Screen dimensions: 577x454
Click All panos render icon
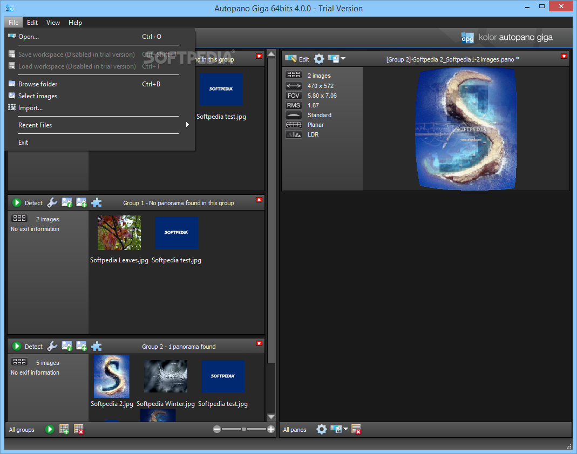tap(336, 429)
